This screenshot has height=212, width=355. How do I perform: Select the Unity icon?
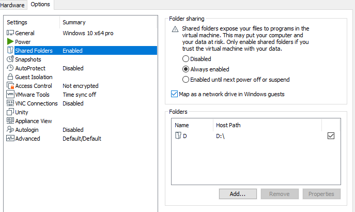coord(10,112)
